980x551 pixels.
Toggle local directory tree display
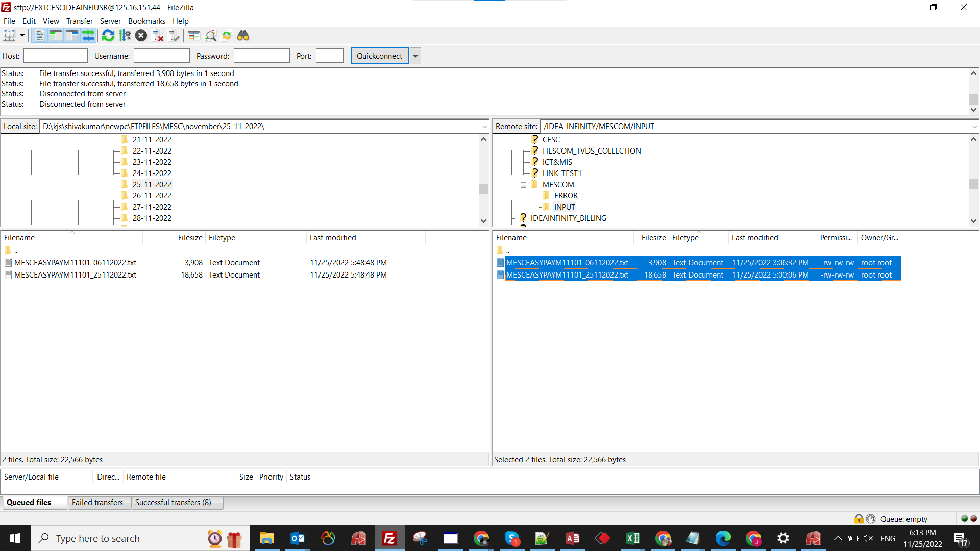click(x=56, y=36)
